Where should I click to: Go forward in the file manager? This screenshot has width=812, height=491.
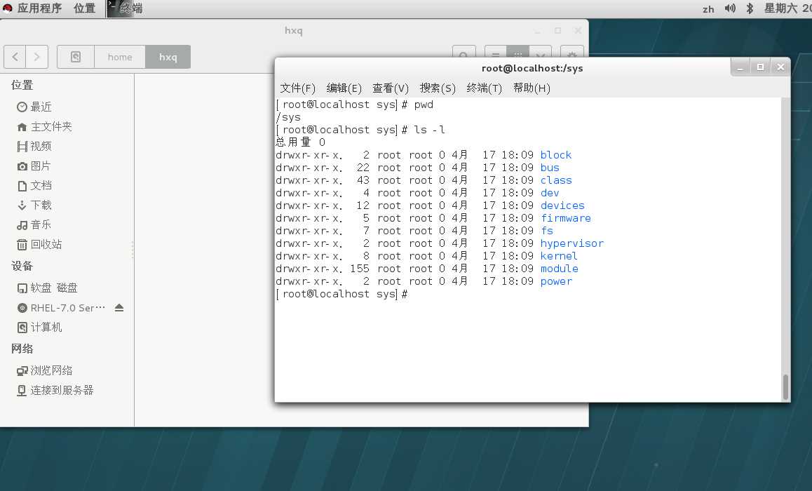36,57
